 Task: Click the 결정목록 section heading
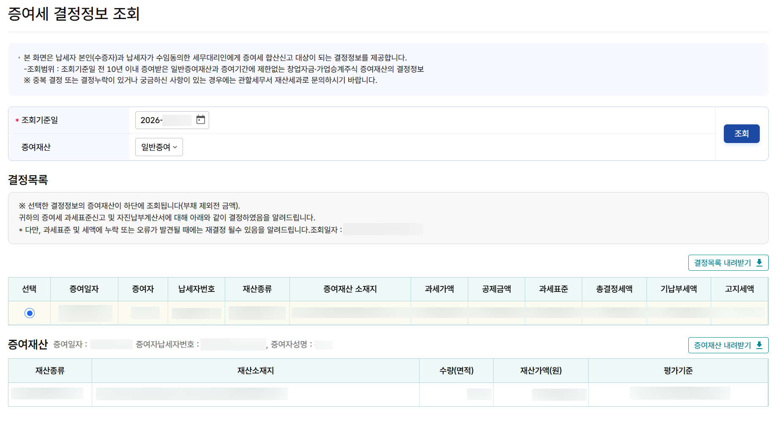pyautogui.click(x=28, y=180)
